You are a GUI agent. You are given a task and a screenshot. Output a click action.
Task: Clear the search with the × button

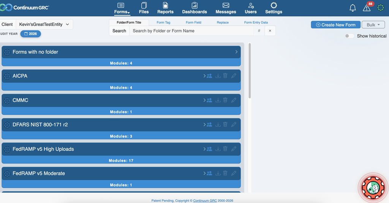tap(270, 31)
